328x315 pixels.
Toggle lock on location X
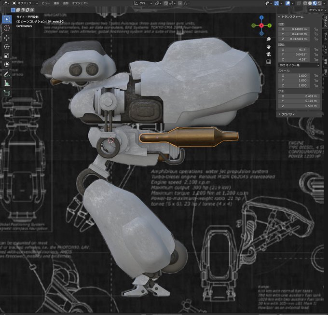tap(316, 29)
